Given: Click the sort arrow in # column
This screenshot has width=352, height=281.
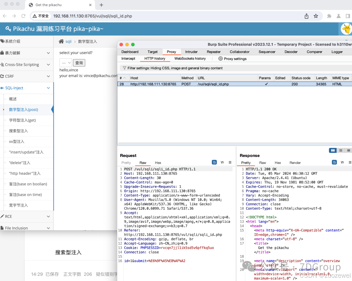Looking at the screenshot, I should point(125,78).
